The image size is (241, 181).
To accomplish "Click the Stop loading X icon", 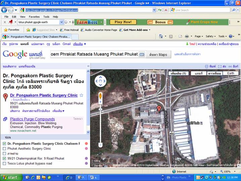I will tap(166, 10).
